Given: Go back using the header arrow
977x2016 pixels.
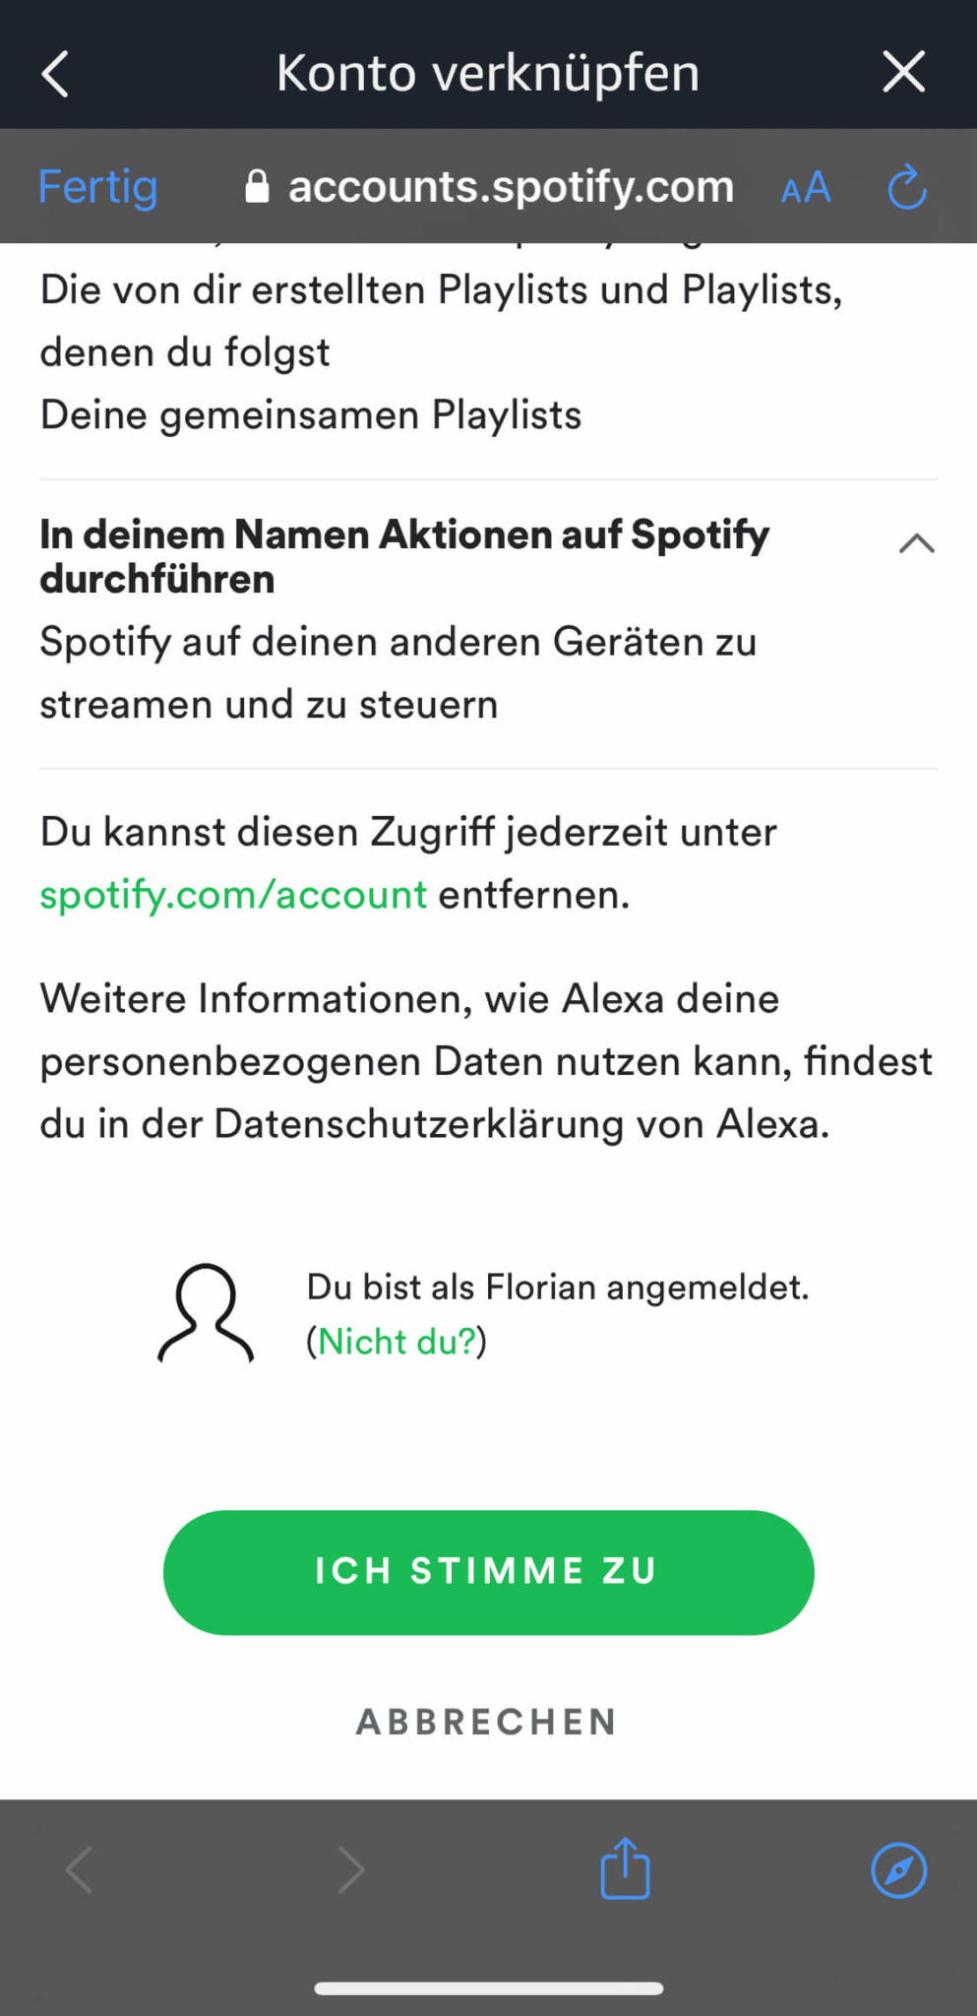Looking at the screenshot, I should [56, 74].
